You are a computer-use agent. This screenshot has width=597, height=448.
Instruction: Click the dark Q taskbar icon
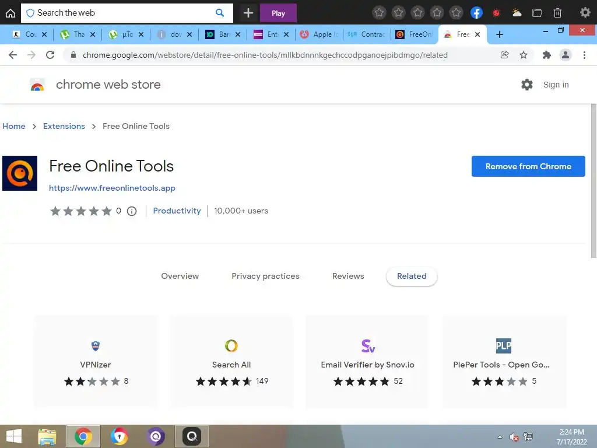point(191,436)
